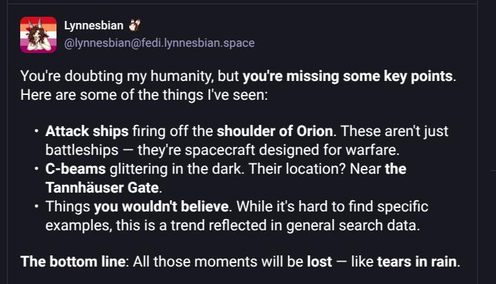The image size is (496, 284).
Task: Click the bullet point before "Attack ships"
Action: coord(35,131)
